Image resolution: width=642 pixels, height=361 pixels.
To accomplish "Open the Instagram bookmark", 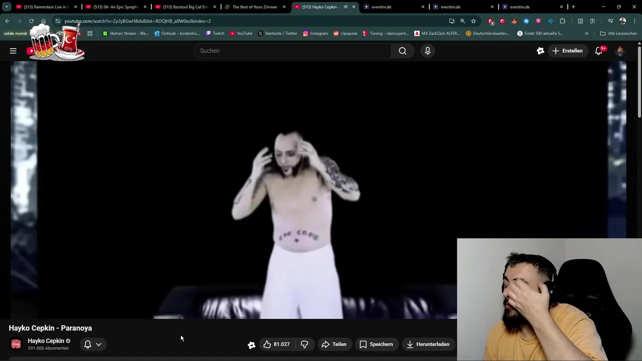I will (315, 34).
